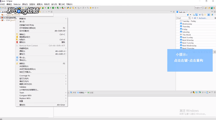Open the Coverage As submenu
This screenshot has height=120, width=216.
(x=42, y=76)
